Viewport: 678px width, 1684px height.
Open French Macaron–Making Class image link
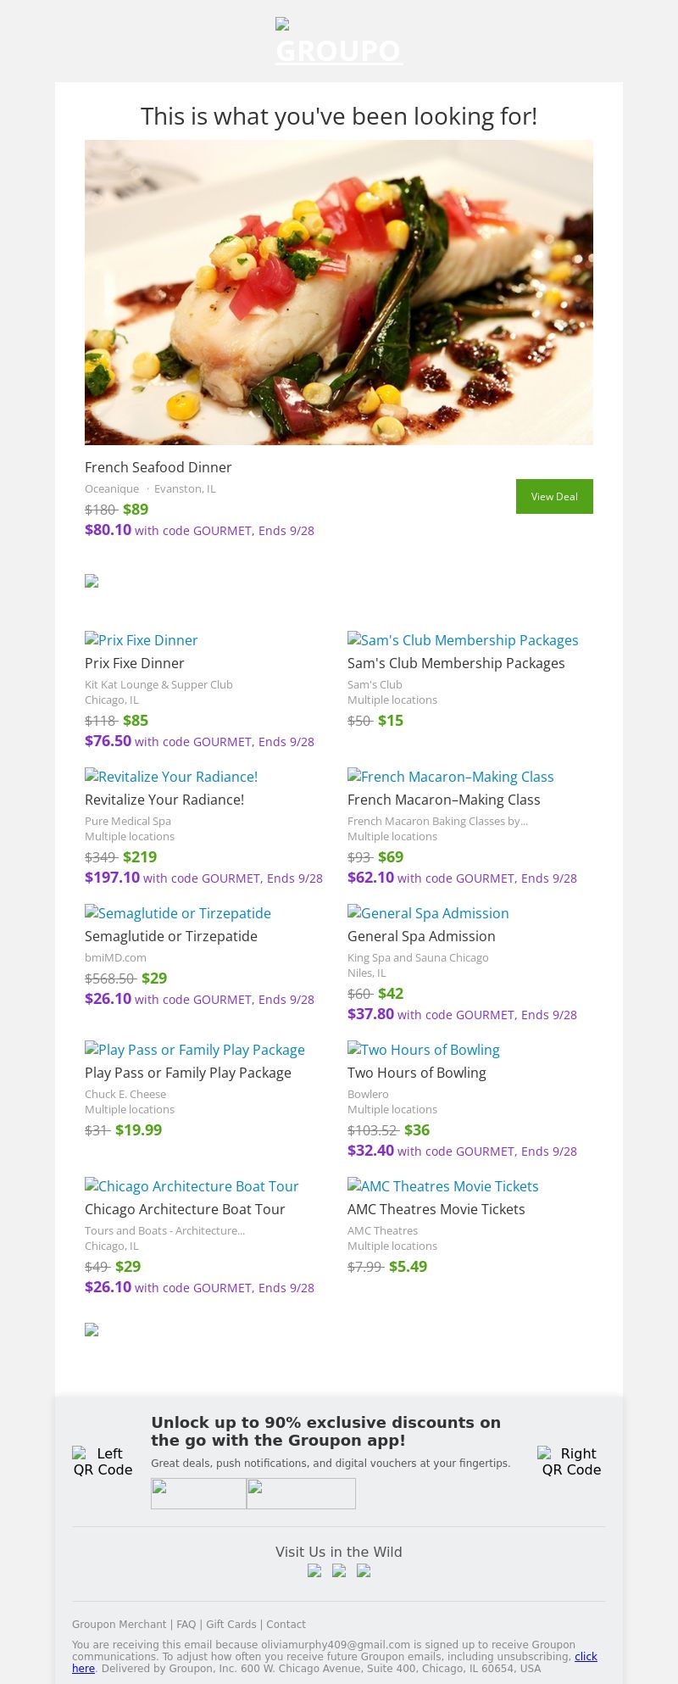click(x=450, y=777)
